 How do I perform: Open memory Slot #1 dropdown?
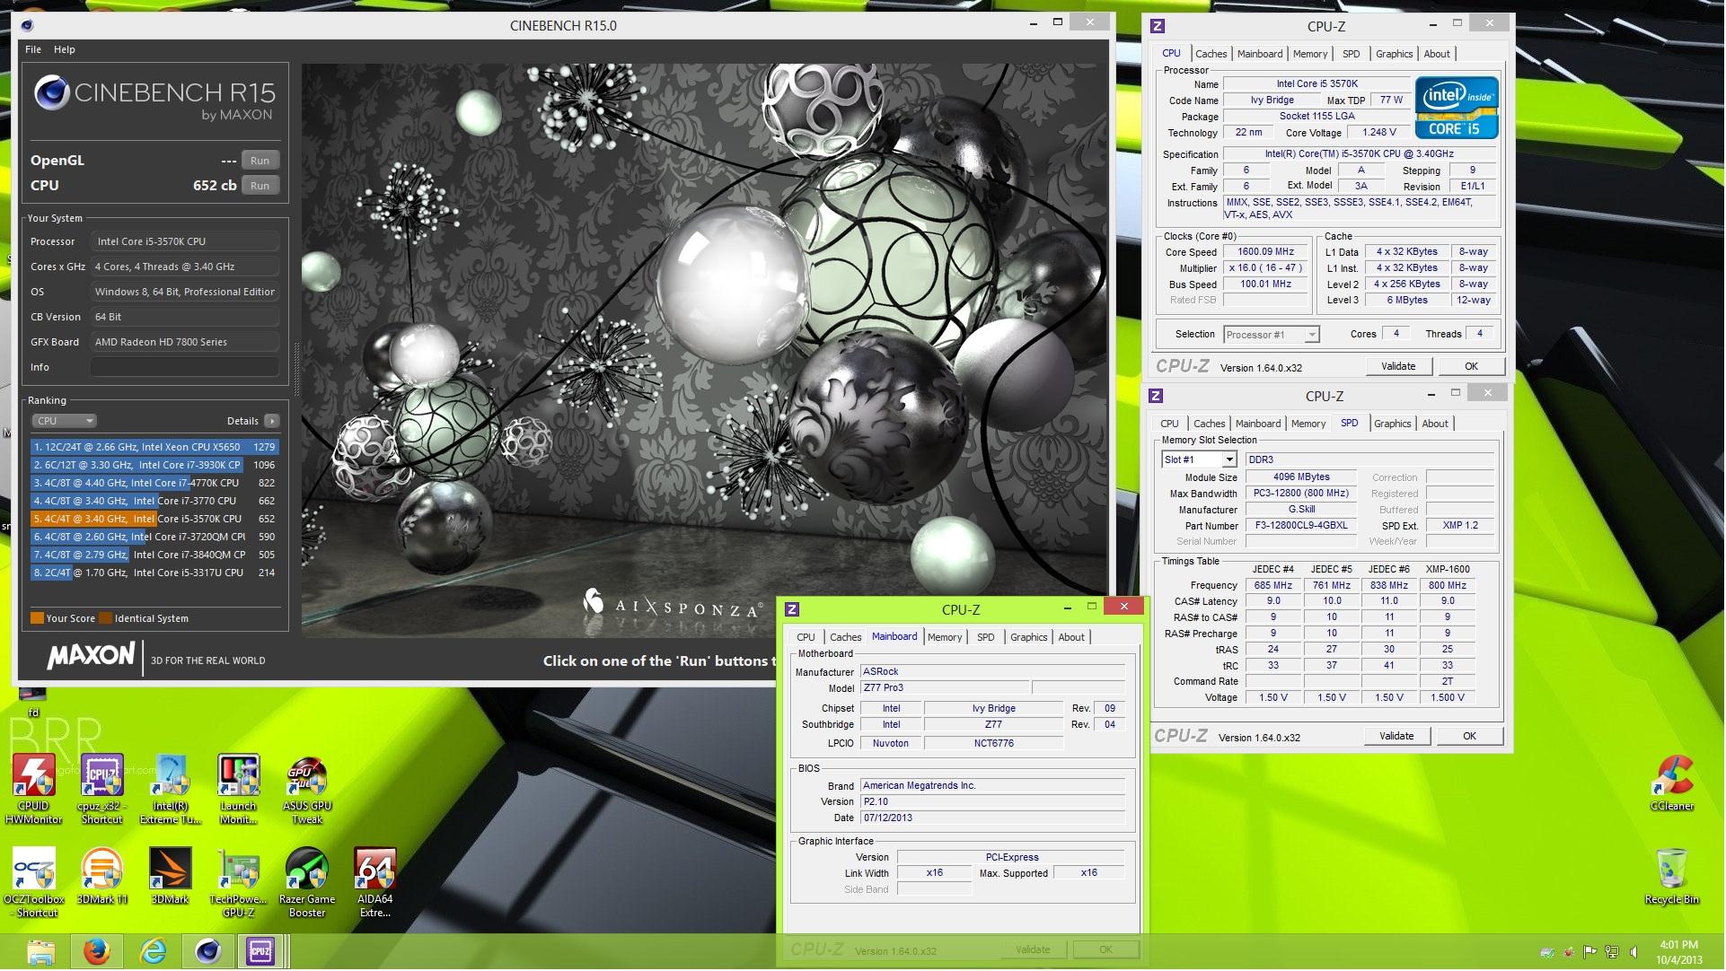[x=1200, y=459]
